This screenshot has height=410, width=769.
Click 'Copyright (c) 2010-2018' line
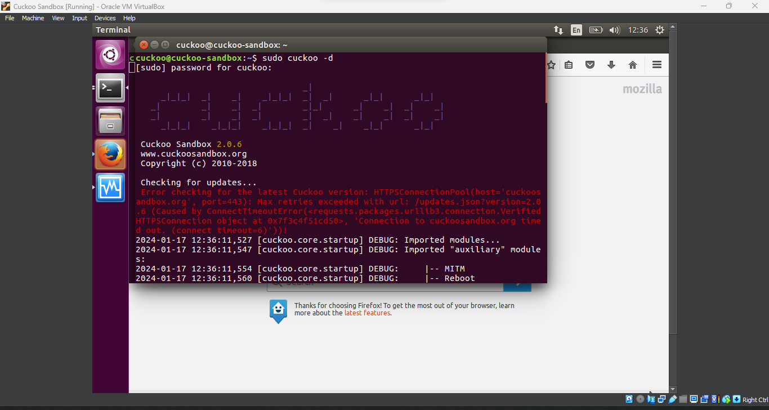199,163
